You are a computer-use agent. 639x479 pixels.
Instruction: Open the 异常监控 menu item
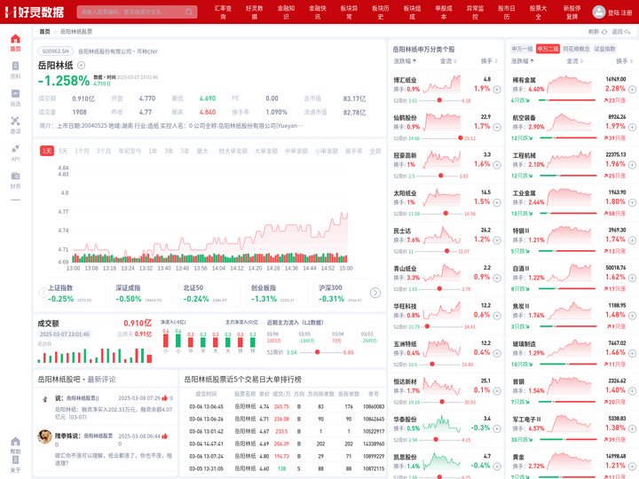(475, 12)
